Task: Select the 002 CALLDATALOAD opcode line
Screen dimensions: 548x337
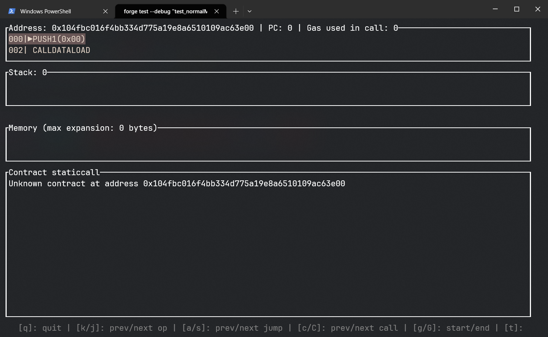Action: [49, 50]
